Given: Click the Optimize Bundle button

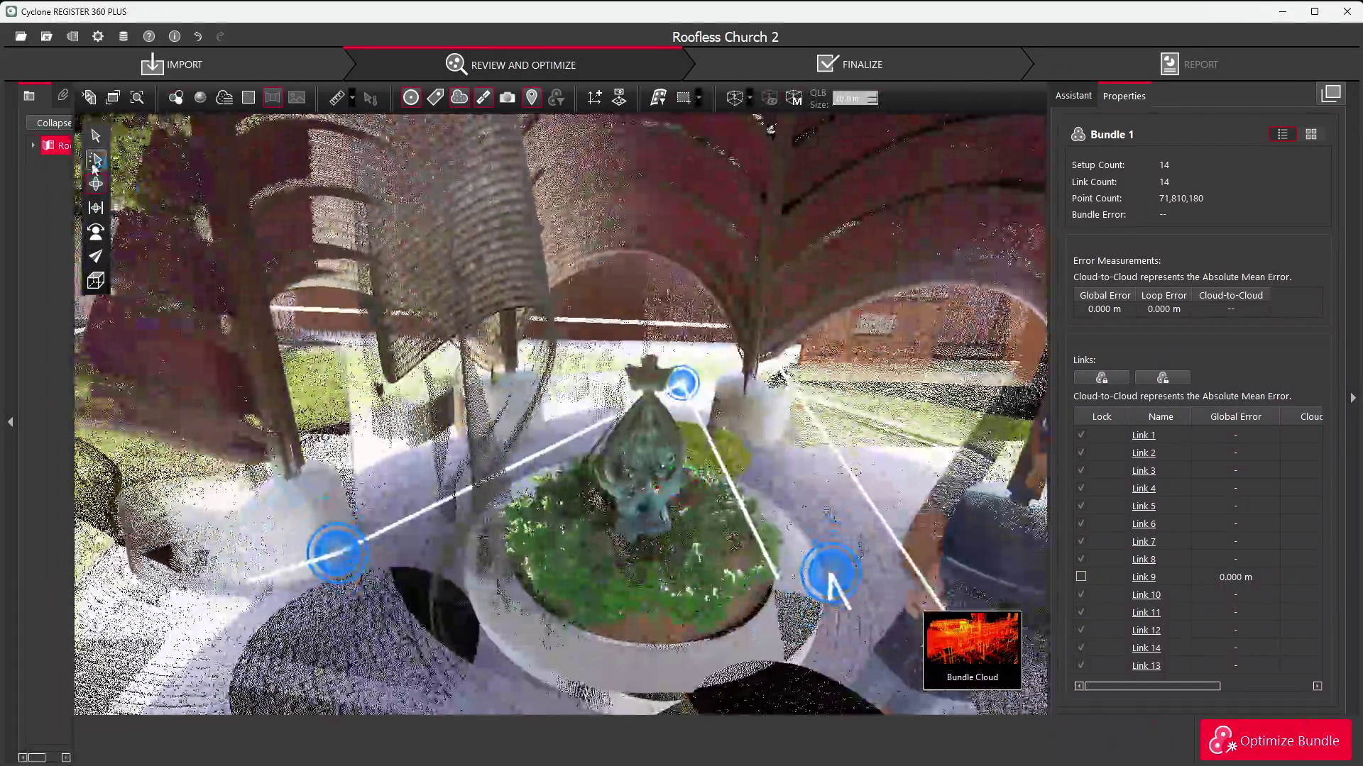Looking at the screenshot, I should (x=1275, y=740).
